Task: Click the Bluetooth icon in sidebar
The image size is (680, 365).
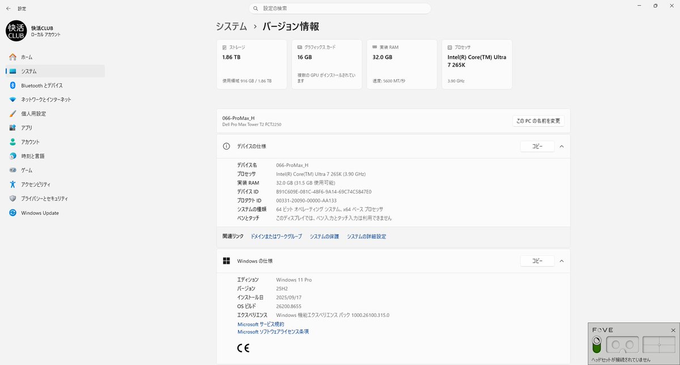Action: point(12,85)
